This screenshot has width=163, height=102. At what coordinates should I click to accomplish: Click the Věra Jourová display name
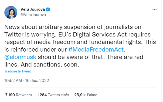click(33, 9)
